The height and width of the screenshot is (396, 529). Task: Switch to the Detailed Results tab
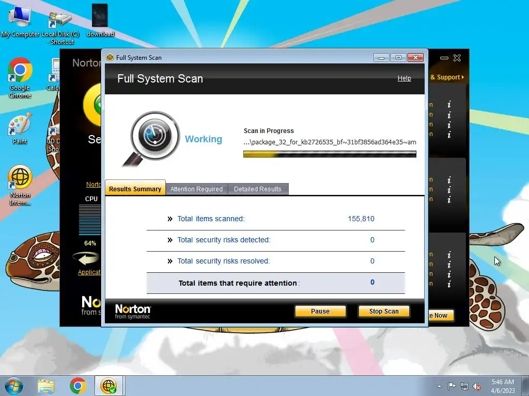(x=257, y=189)
